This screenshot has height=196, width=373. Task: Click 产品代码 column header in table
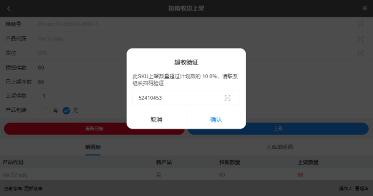13,162
